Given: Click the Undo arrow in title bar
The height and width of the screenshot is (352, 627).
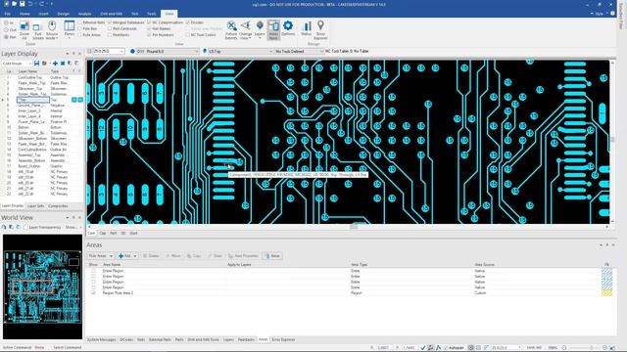Looking at the screenshot, I should [x=30, y=4].
